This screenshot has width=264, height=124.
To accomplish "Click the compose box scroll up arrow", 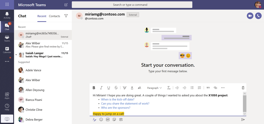I will pyautogui.click(x=245, y=93).
